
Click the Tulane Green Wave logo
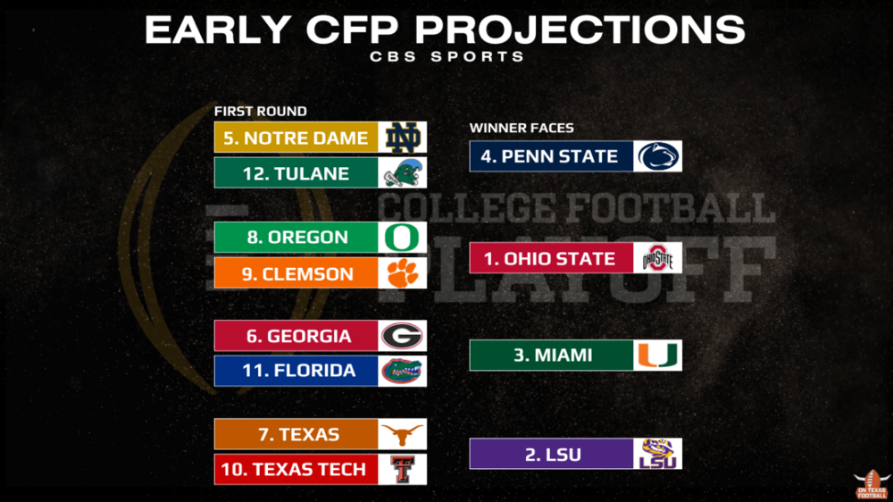click(x=402, y=172)
